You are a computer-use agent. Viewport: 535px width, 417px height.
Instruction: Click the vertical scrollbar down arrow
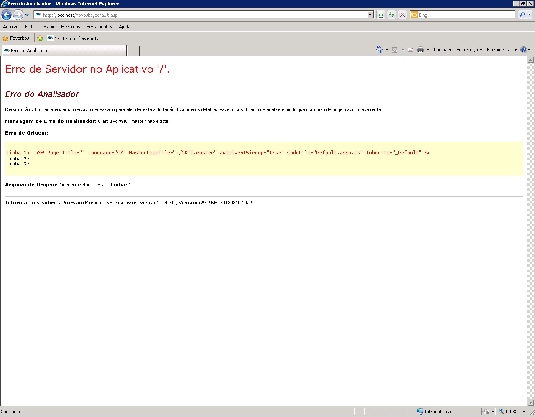[x=531, y=403]
